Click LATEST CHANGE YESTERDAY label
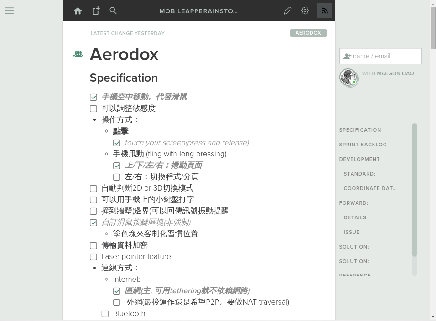This screenshot has height=321, width=436. click(128, 33)
